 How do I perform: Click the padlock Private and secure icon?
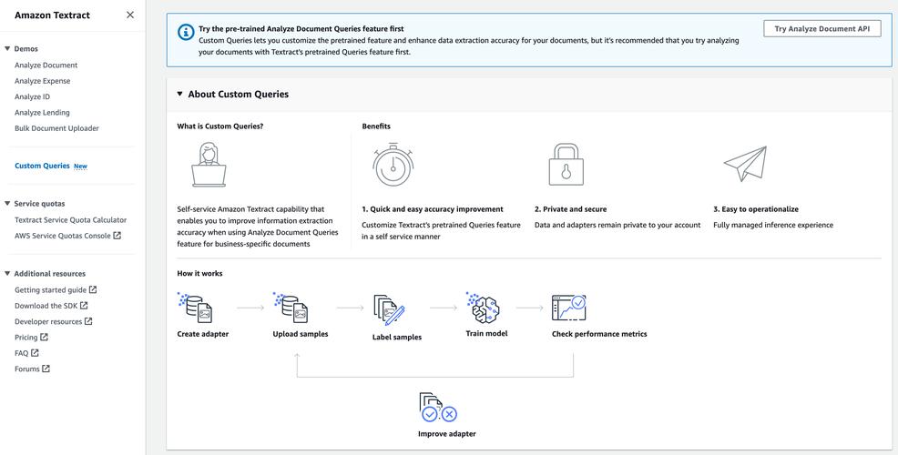click(566, 165)
